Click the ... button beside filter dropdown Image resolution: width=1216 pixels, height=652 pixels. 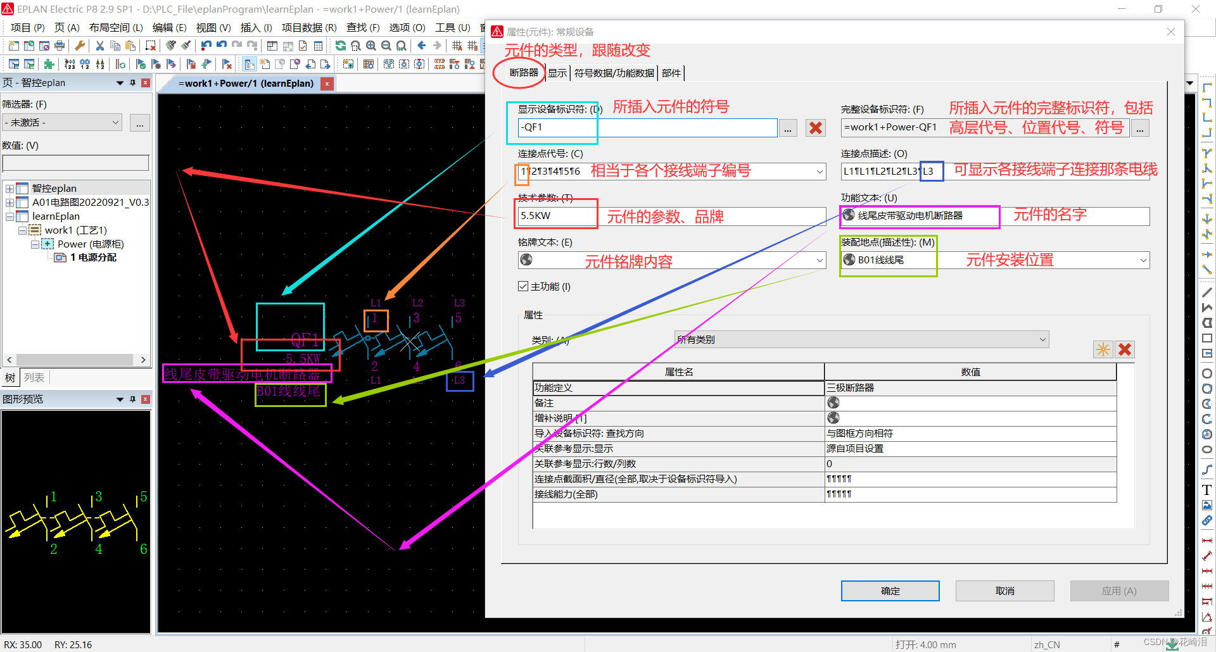(x=139, y=123)
